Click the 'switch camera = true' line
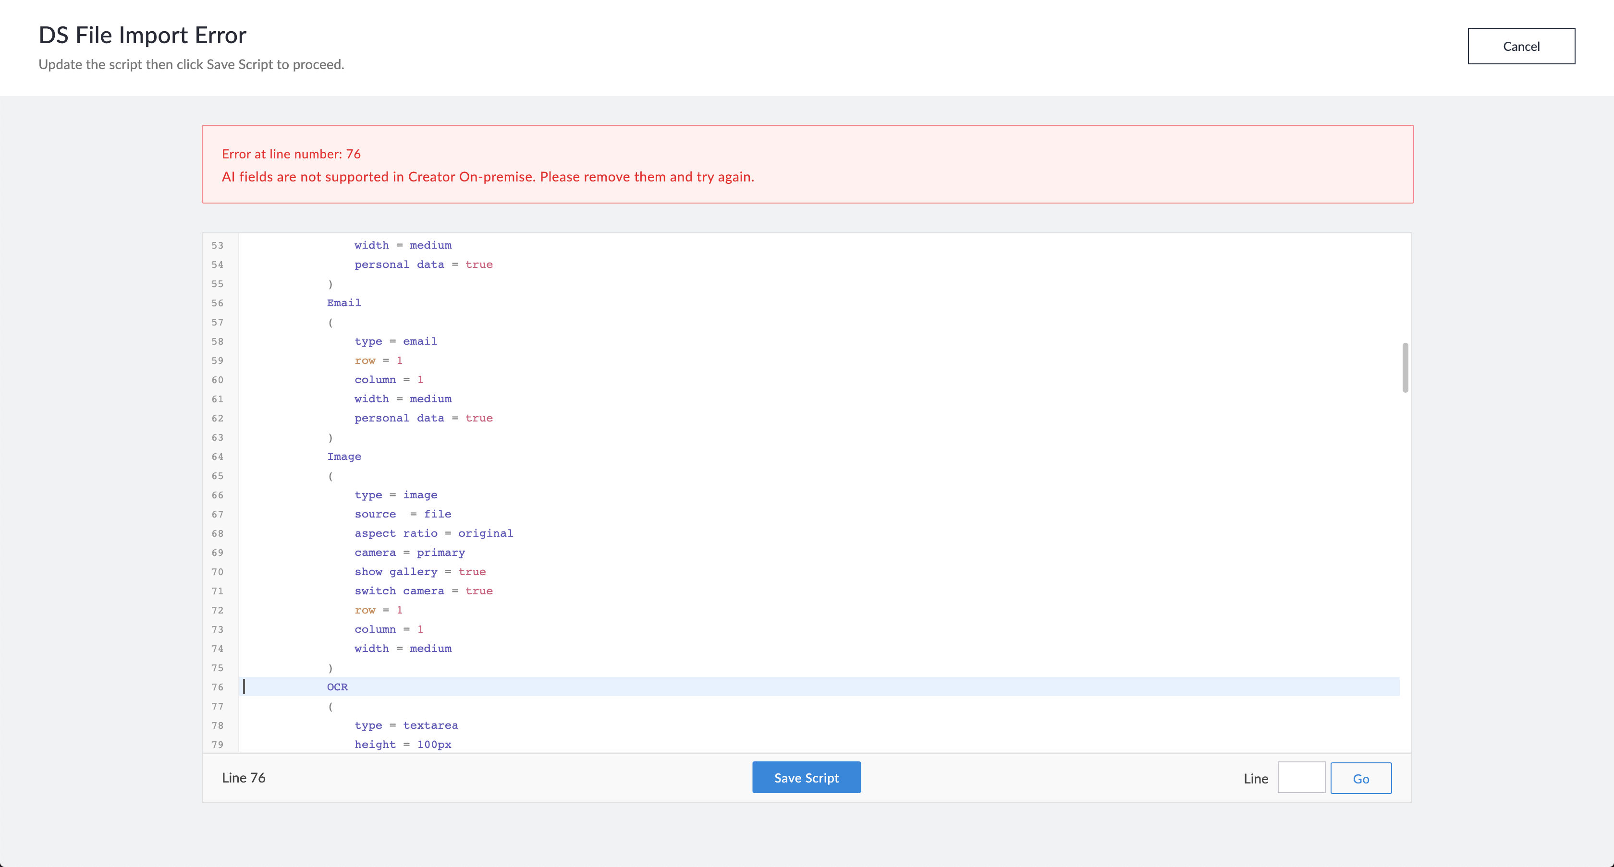The height and width of the screenshot is (867, 1614). pos(424,591)
